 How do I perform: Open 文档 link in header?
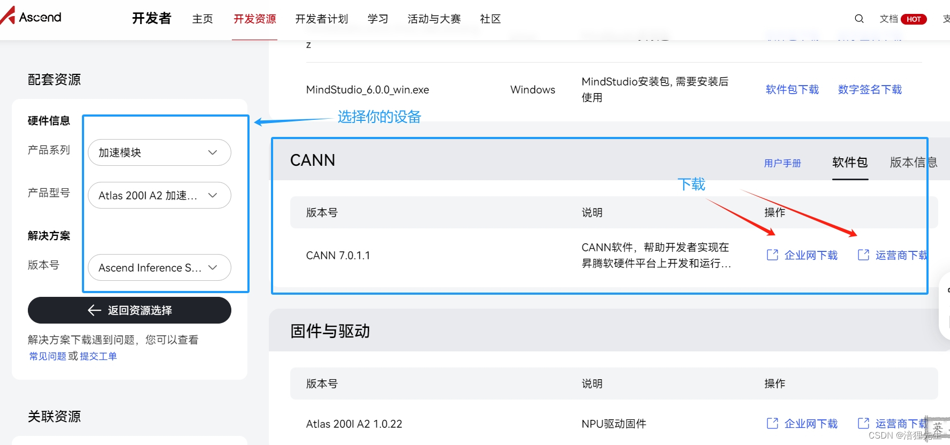[889, 19]
